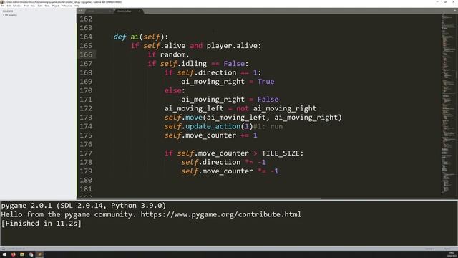Open the tab list dropdown at right of tab bar
The height and width of the screenshot is (258, 458).
tap(455, 11)
